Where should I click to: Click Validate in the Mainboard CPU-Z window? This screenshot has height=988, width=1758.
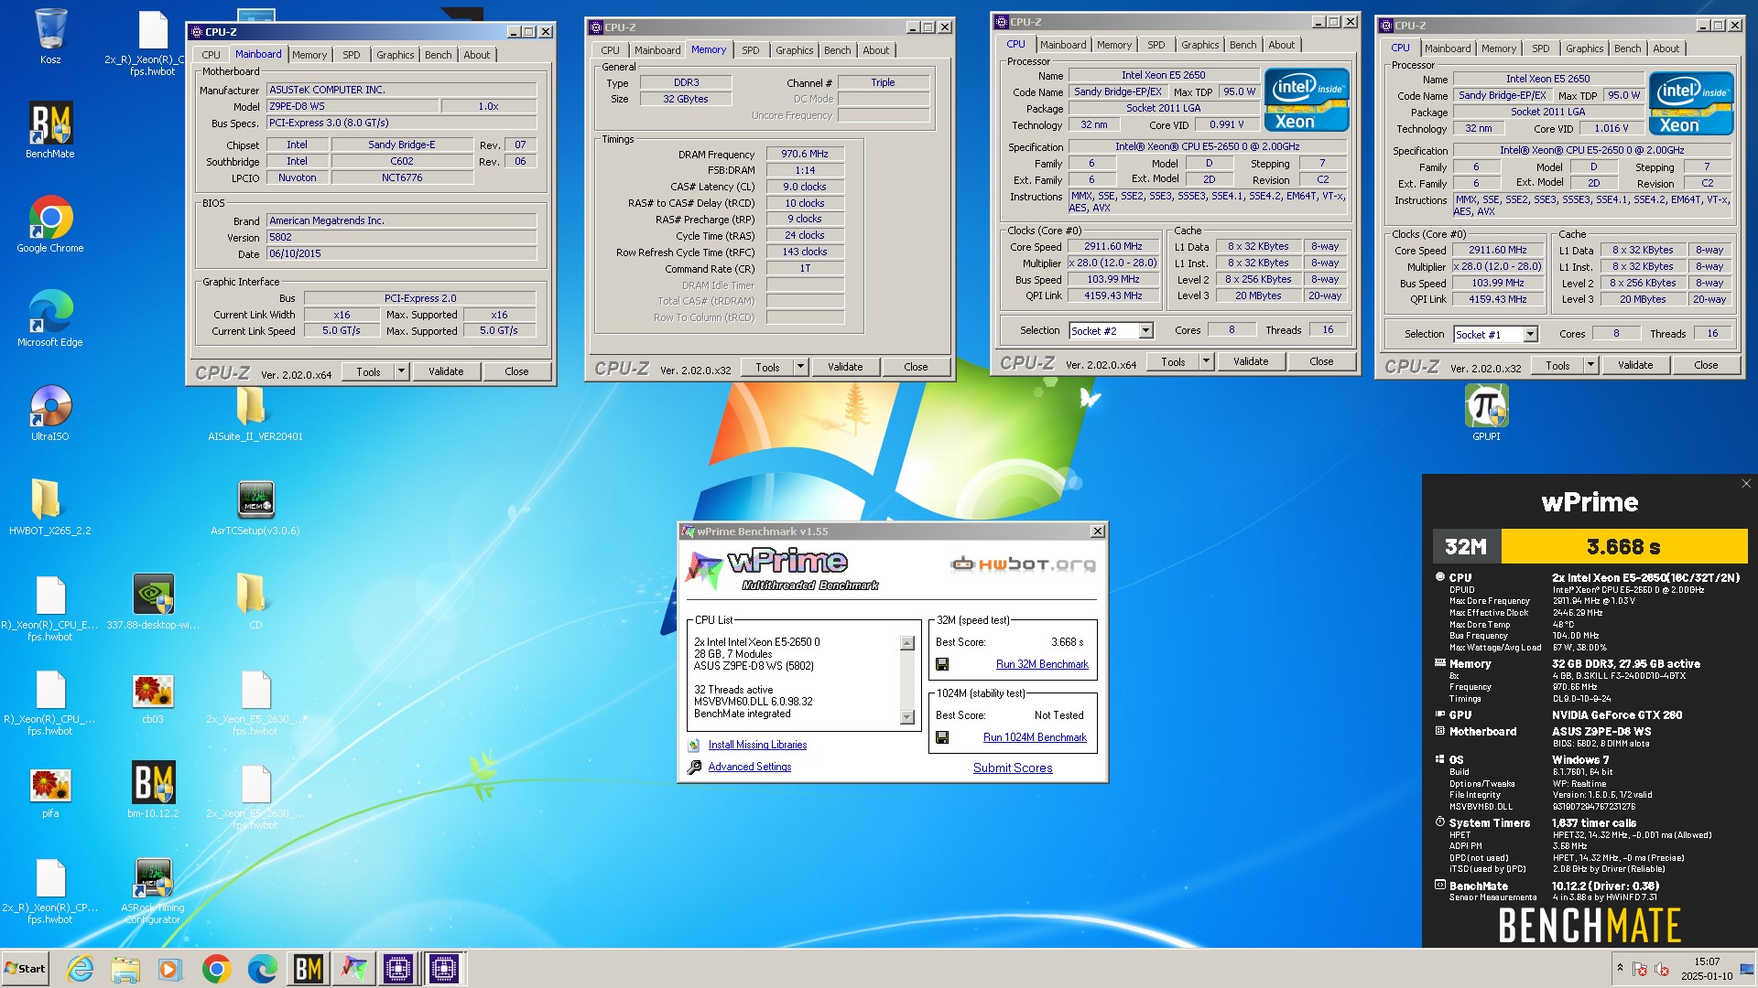(x=446, y=371)
